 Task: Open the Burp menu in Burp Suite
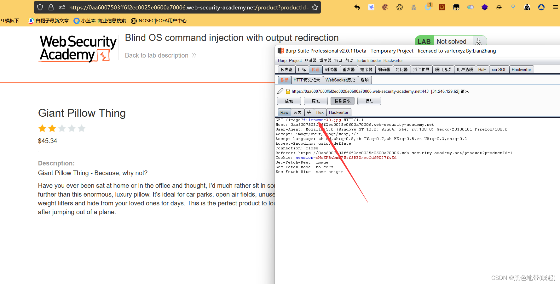pos(282,61)
